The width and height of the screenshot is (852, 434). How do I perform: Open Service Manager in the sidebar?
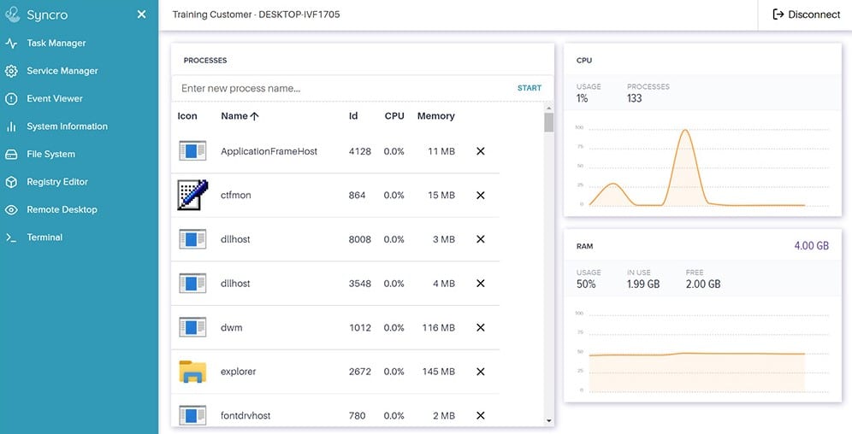click(x=62, y=71)
